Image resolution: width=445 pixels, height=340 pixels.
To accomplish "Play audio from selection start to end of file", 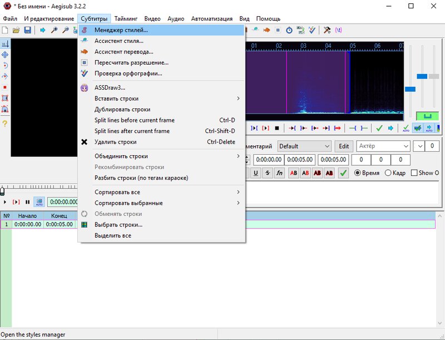I will 338,129.
